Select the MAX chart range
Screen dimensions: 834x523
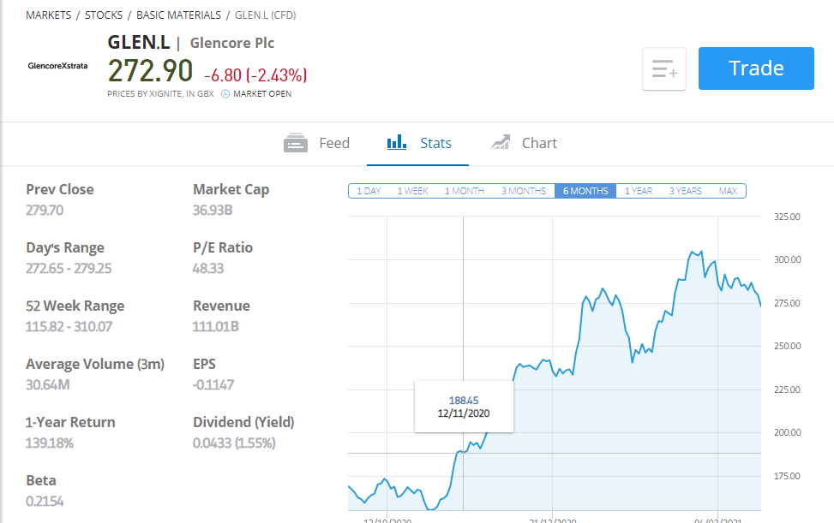729,191
